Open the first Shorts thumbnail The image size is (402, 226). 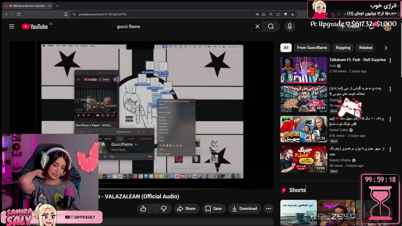[x=299, y=213]
